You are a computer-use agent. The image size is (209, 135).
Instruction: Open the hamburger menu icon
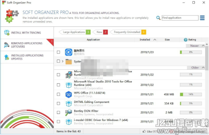coord(202,18)
